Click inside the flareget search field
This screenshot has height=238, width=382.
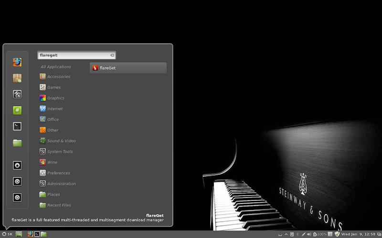76,55
